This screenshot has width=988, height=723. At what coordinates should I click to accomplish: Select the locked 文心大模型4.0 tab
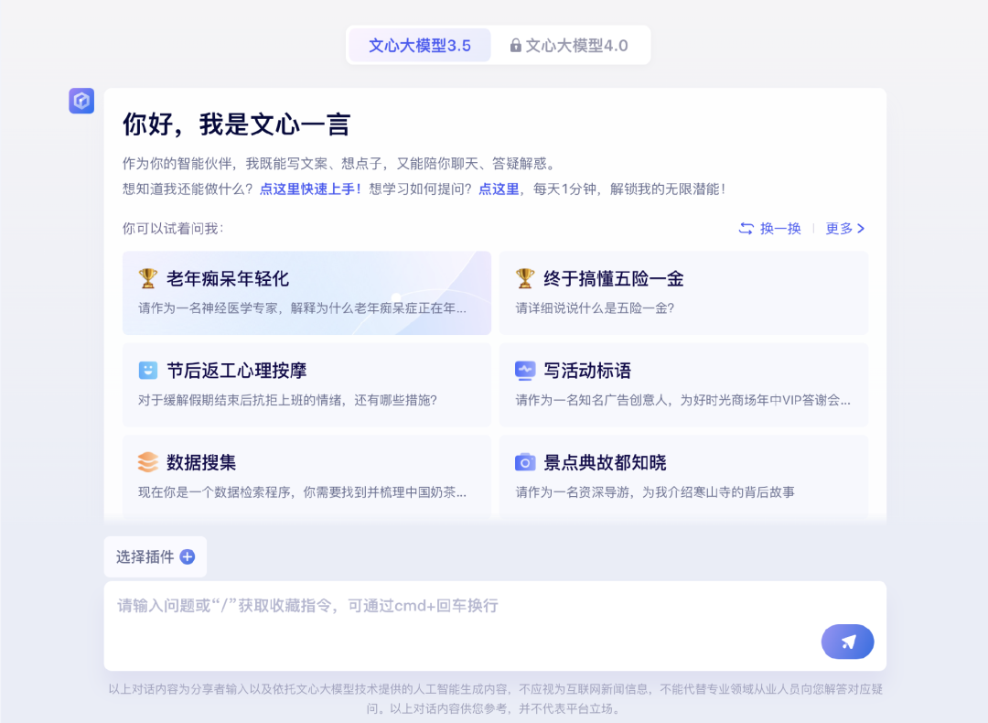point(569,46)
